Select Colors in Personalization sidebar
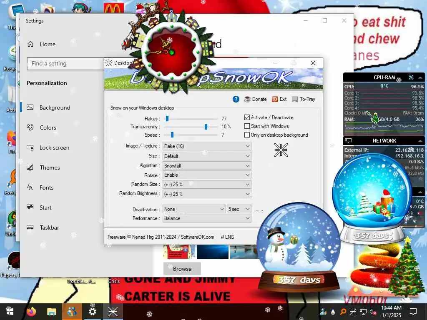Image resolution: width=427 pixels, height=320 pixels. (x=48, y=127)
